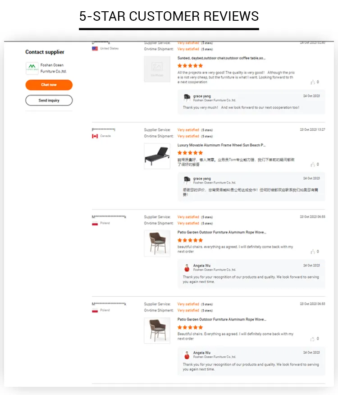Click the five-star rating on the Canada review
The width and height of the screenshot is (338, 395).
pos(190,153)
